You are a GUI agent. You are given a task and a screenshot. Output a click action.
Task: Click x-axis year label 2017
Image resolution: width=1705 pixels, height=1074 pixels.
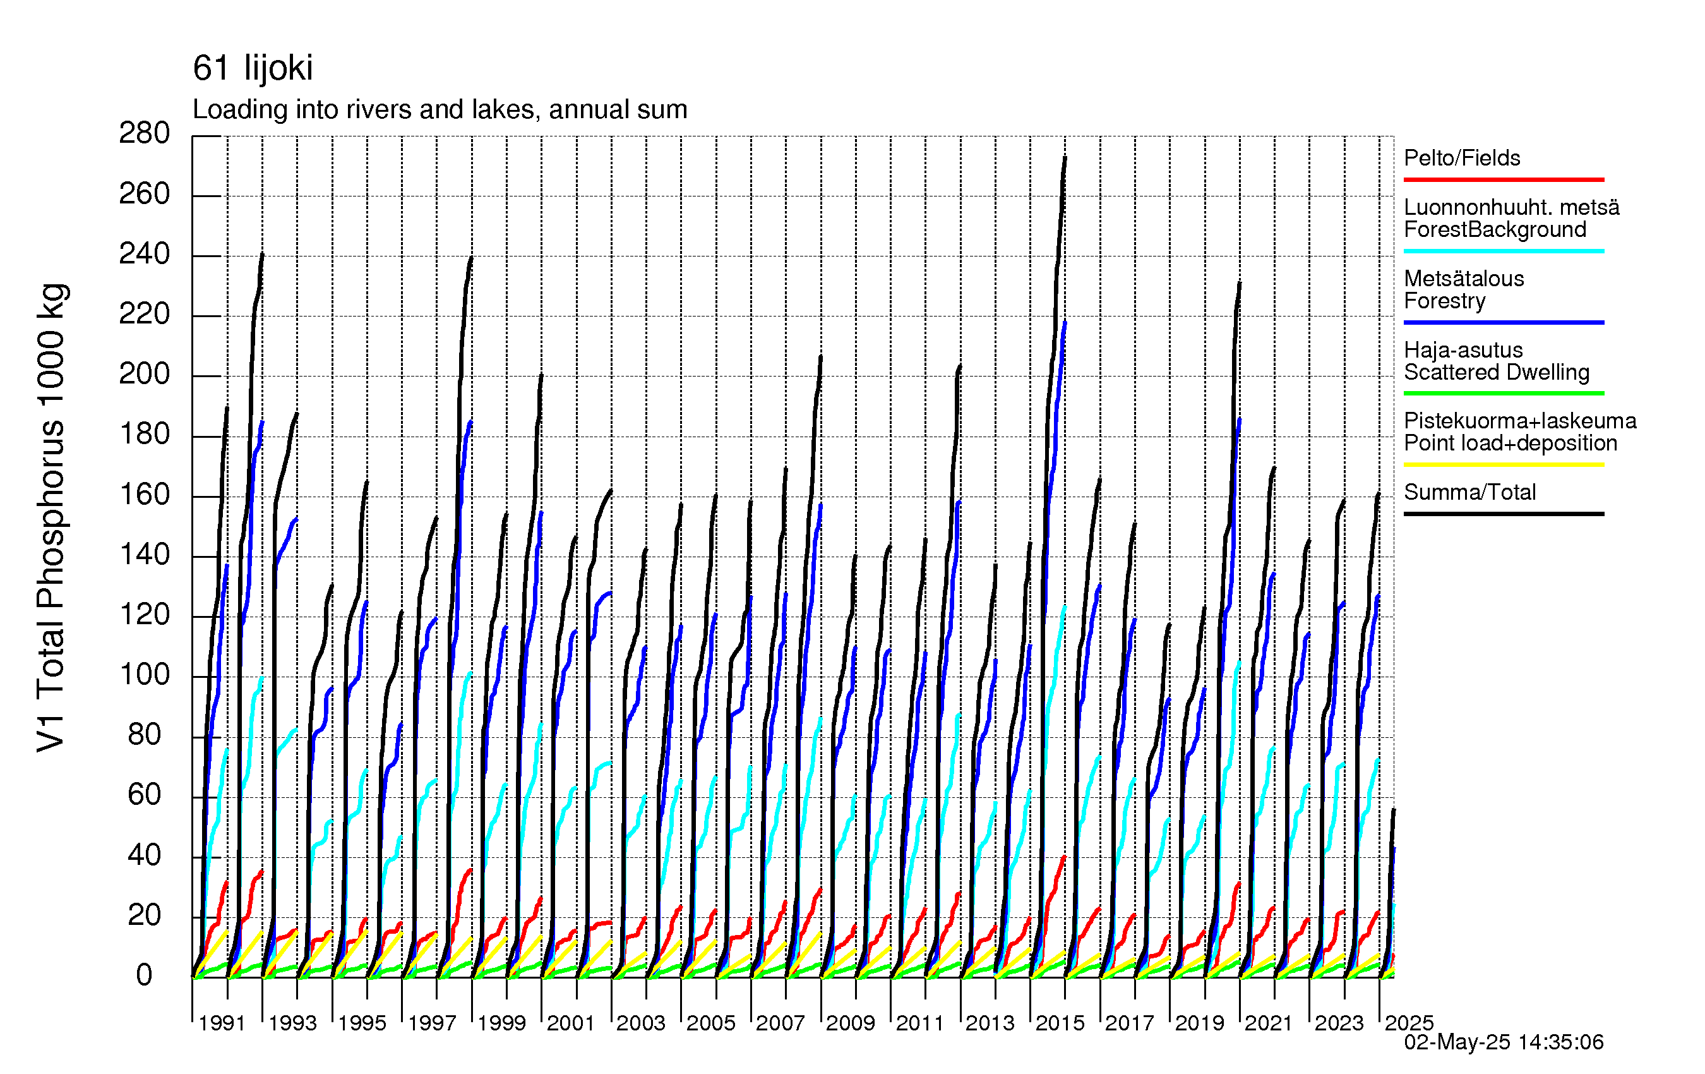1129,1023
